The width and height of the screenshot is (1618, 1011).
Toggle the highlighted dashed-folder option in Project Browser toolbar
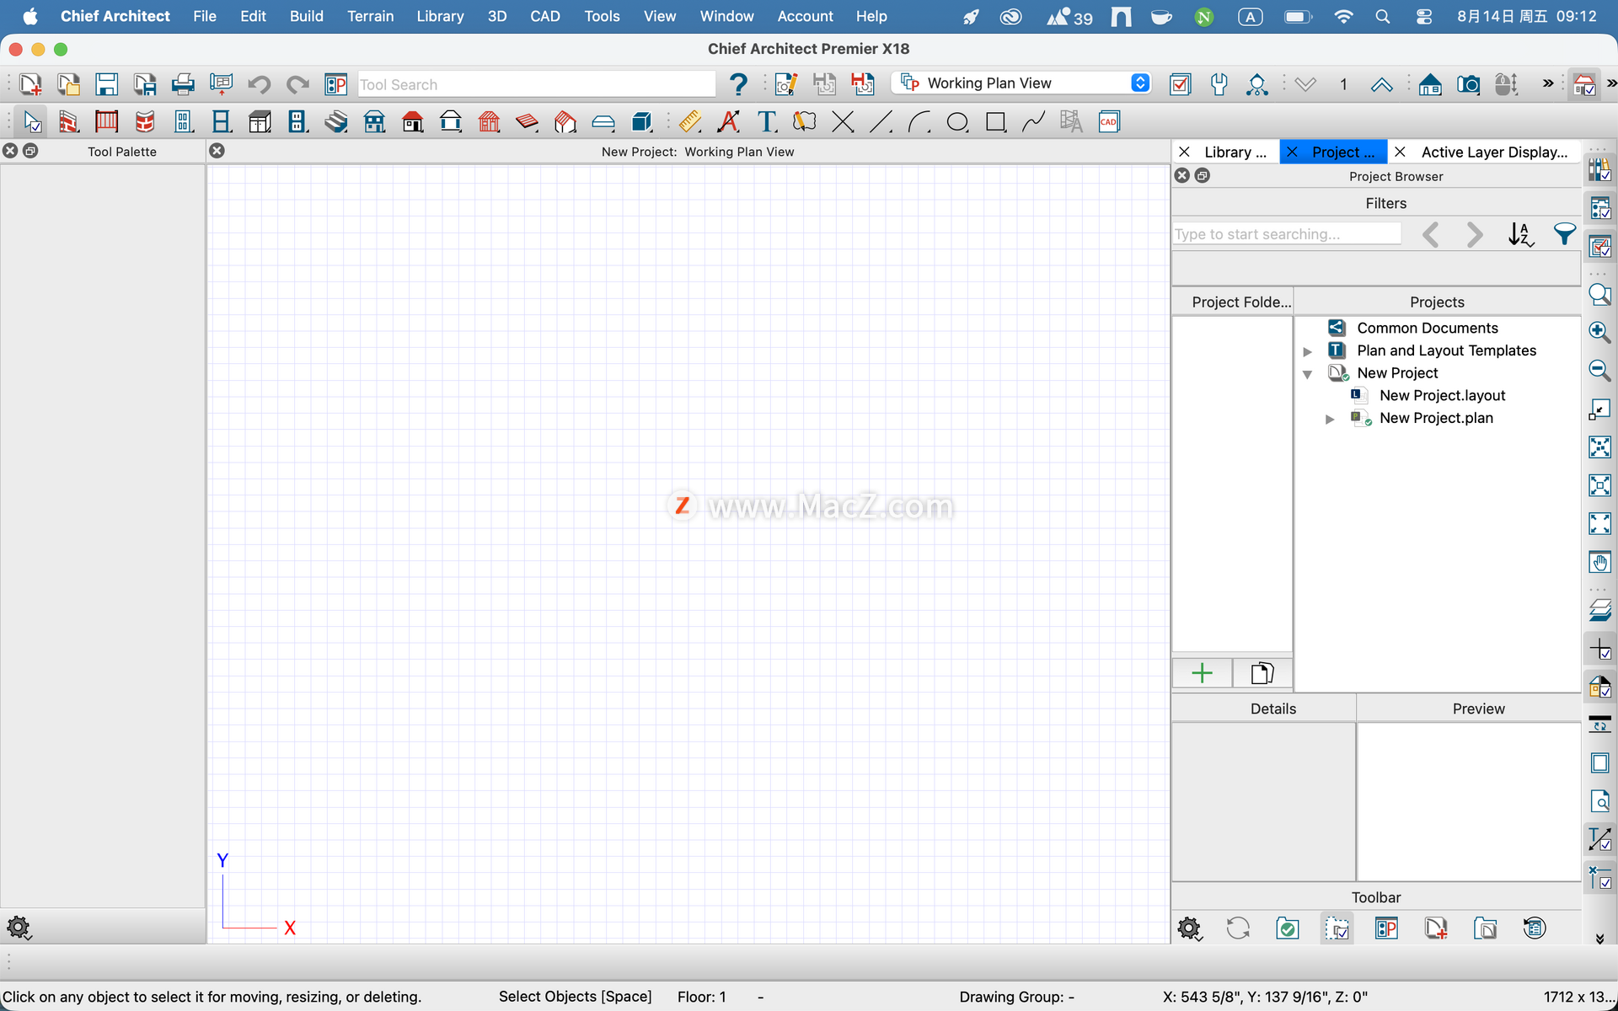[1337, 928]
